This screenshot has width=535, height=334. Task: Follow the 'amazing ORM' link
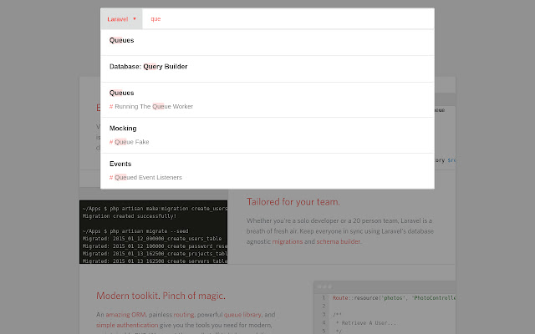pos(125,314)
